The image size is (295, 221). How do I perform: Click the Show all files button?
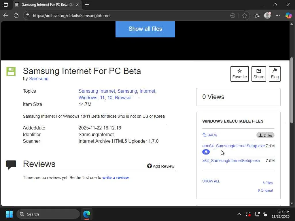145,29
